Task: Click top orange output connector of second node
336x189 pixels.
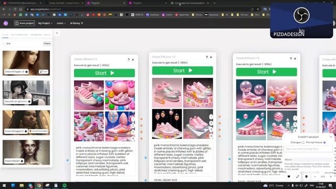Action: click(219, 117)
